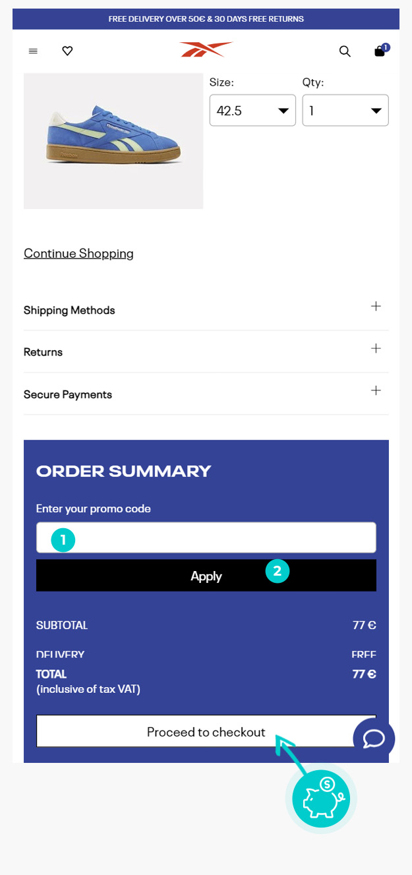Open the chat bubble widget

click(x=374, y=738)
